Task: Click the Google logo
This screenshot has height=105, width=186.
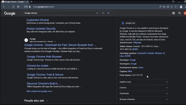Action: coord(10,13)
